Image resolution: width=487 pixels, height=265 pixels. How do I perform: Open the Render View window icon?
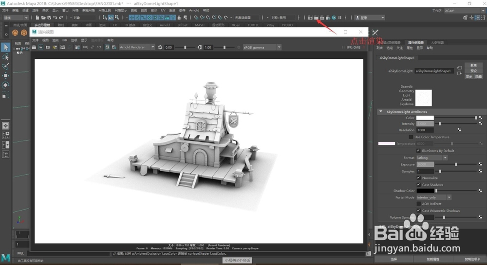[310, 18]
